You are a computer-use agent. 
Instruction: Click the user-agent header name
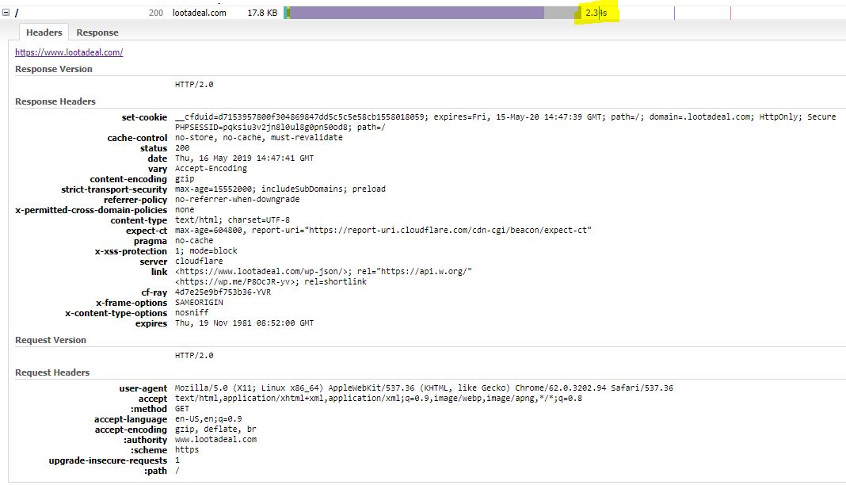click(143, 388)
